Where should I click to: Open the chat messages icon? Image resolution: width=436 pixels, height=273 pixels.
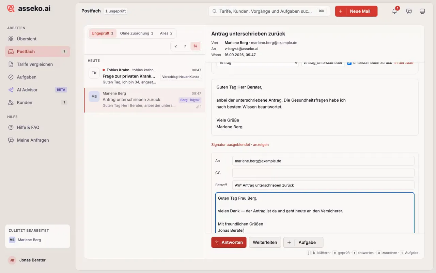(409, 11)
